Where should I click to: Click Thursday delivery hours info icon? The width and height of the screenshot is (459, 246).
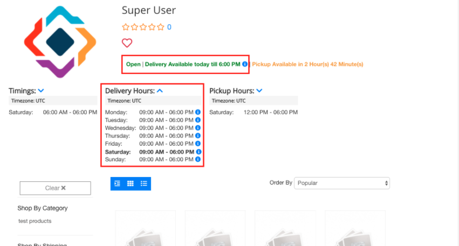click(198, 136)
